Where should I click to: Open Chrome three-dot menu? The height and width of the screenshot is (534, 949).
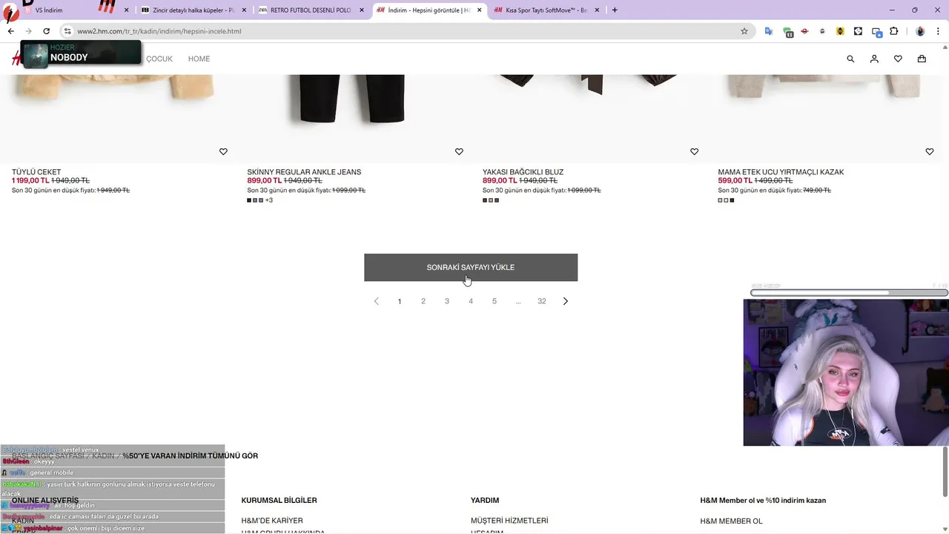pos(939,31)
